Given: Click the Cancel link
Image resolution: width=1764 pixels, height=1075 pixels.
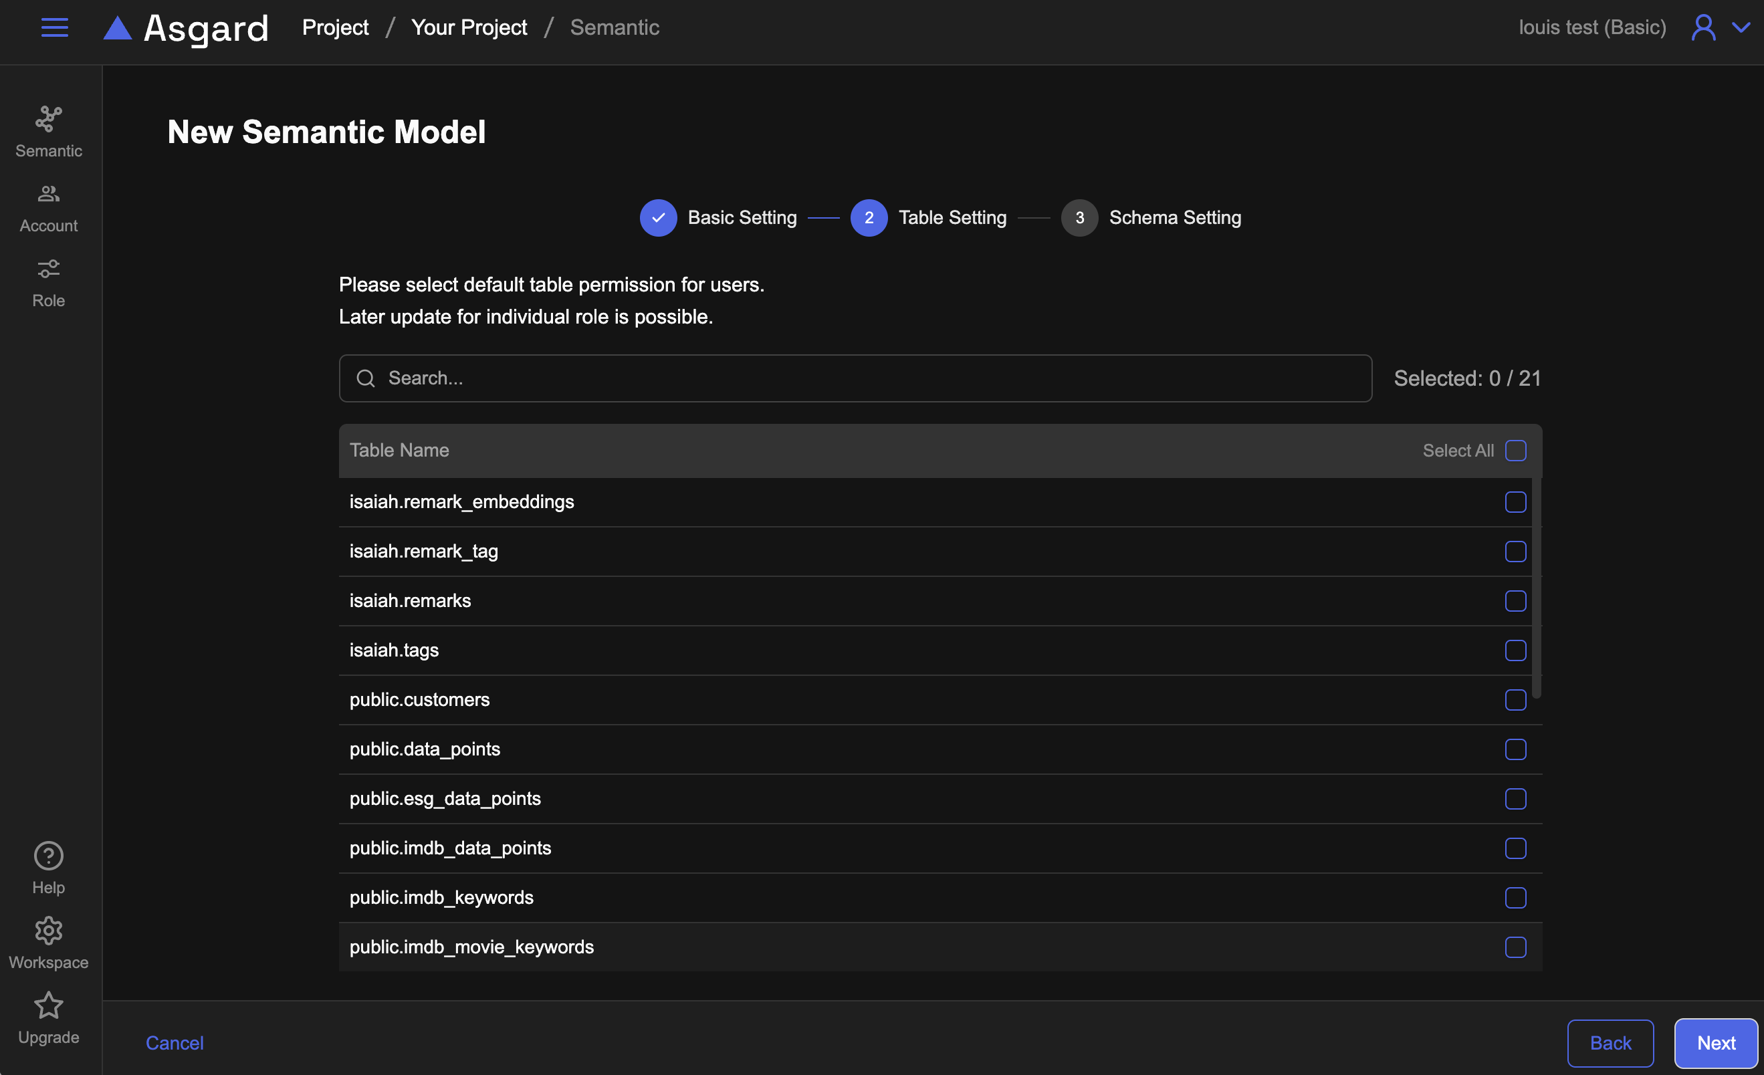Looking at the screenshot, I should [x=175, y=1043].
